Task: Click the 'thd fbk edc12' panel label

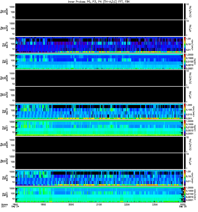Action: [x=5, y=111]
